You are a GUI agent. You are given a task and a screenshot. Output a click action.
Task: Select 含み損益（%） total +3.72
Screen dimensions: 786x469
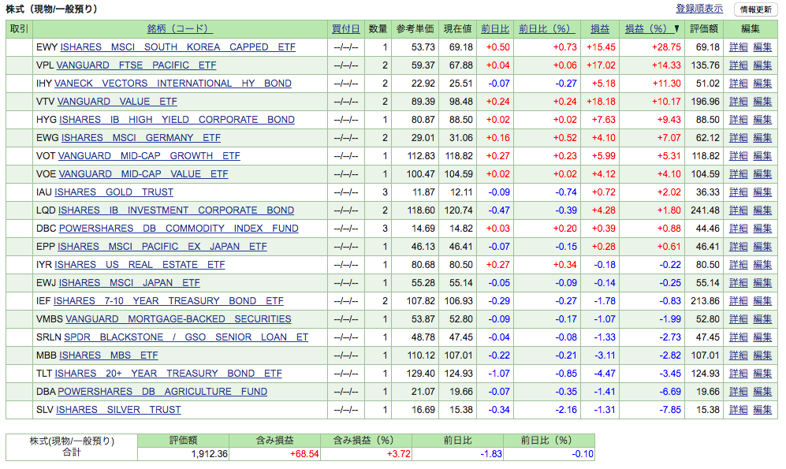click(398, 454)
